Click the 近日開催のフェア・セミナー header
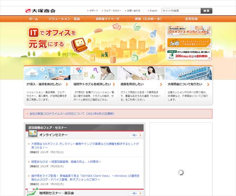 click(85, 128)
